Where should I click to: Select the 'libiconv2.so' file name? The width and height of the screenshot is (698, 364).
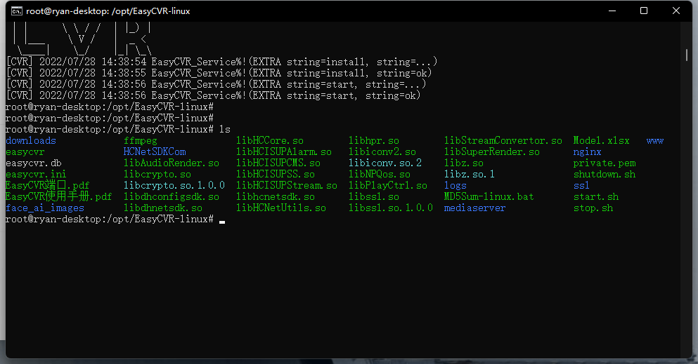click(382, 151)
